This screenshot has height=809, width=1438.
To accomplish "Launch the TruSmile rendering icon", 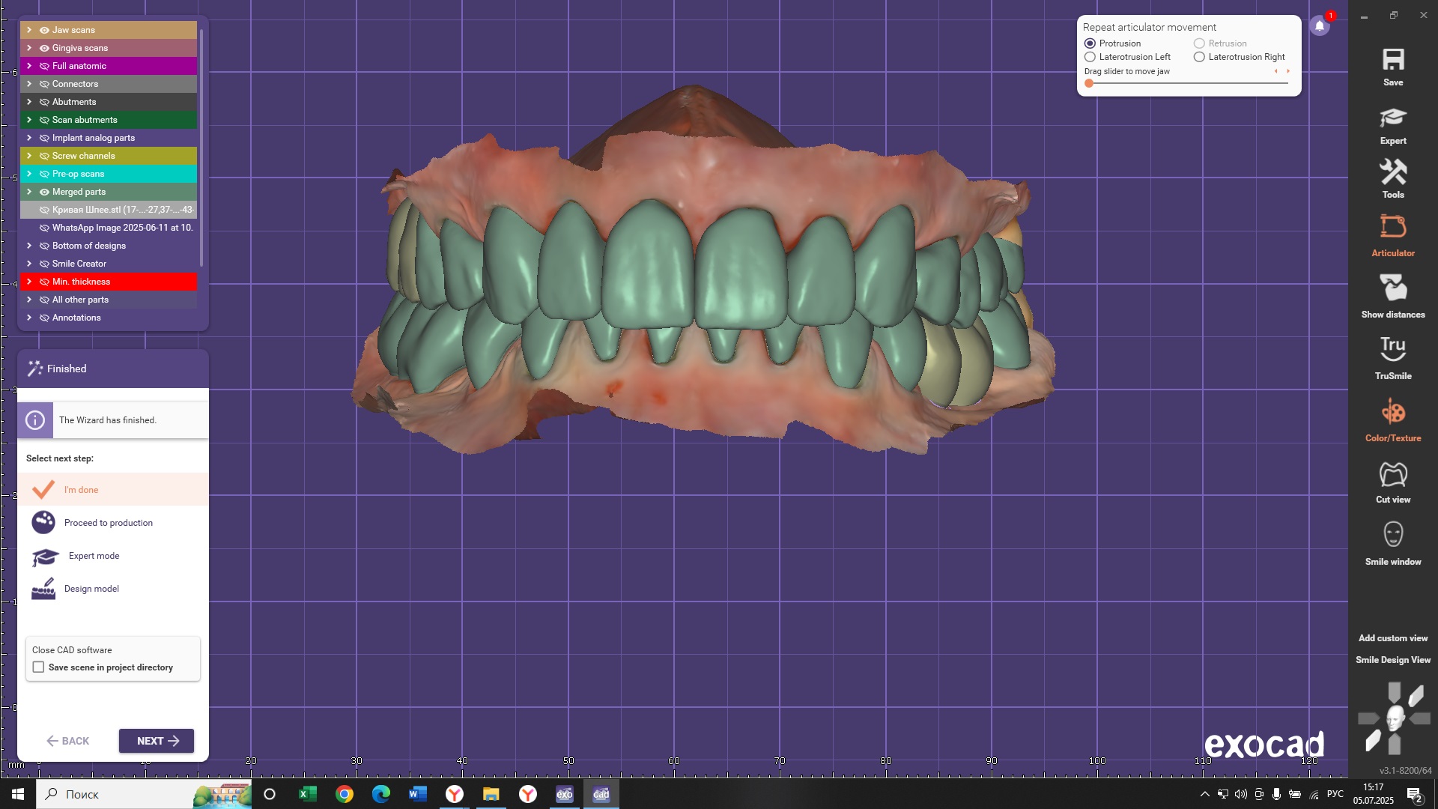I will 1392,349.
